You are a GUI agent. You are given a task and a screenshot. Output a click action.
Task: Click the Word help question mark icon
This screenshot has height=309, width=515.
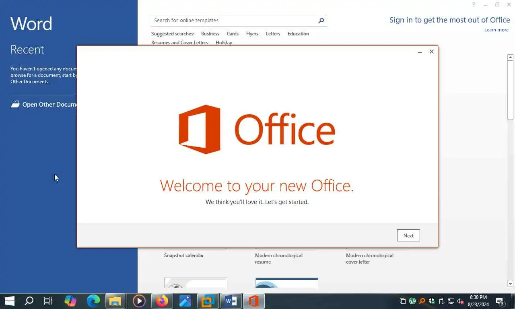coord(474,5)
